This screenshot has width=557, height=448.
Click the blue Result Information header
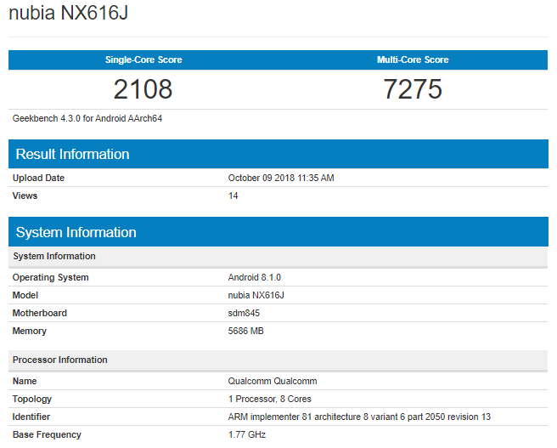pyautogui.click(x=73, y=155)
